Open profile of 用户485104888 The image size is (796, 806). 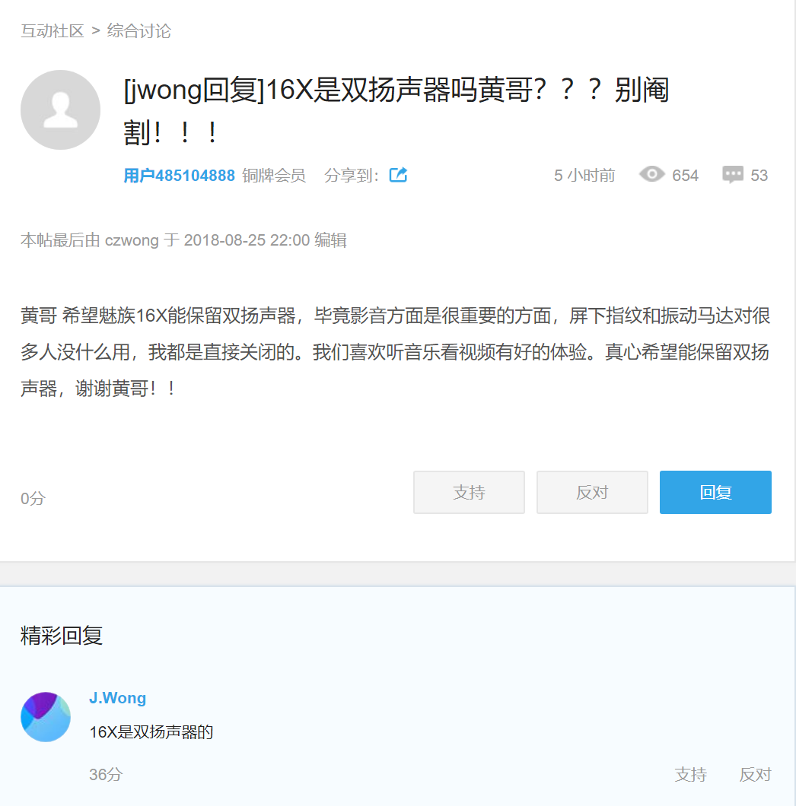(179, 176)
